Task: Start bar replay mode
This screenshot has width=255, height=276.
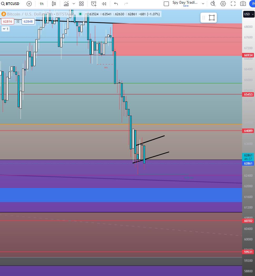Action: 104,4
